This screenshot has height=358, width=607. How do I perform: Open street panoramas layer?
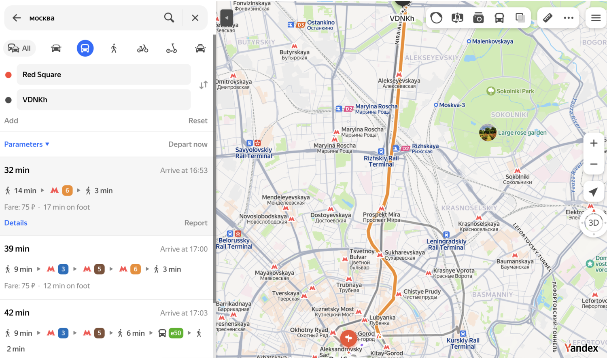[x=457, y=18]
